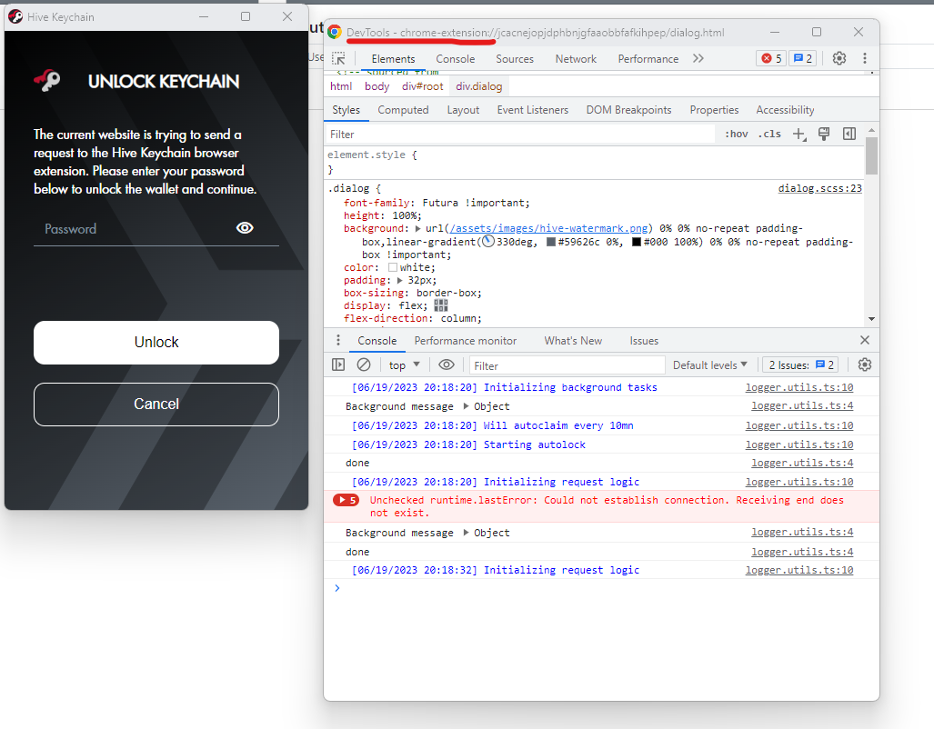Click the blue issues count badge in toolbar

coord(802,58)
